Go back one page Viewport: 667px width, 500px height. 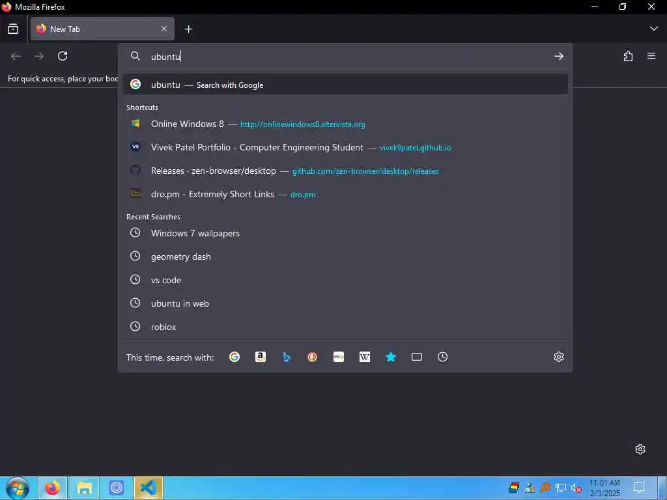click(16, 56)
